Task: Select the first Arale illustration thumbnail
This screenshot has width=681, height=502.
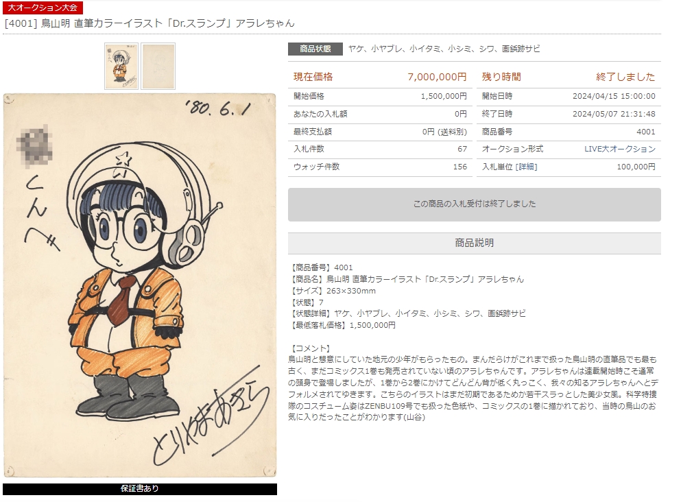Action: pos(121,66)
